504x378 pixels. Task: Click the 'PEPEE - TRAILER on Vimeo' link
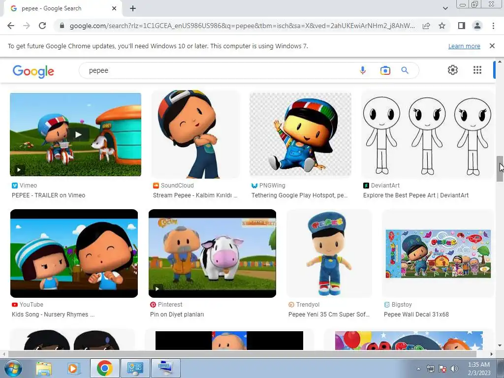click(49, 195)
